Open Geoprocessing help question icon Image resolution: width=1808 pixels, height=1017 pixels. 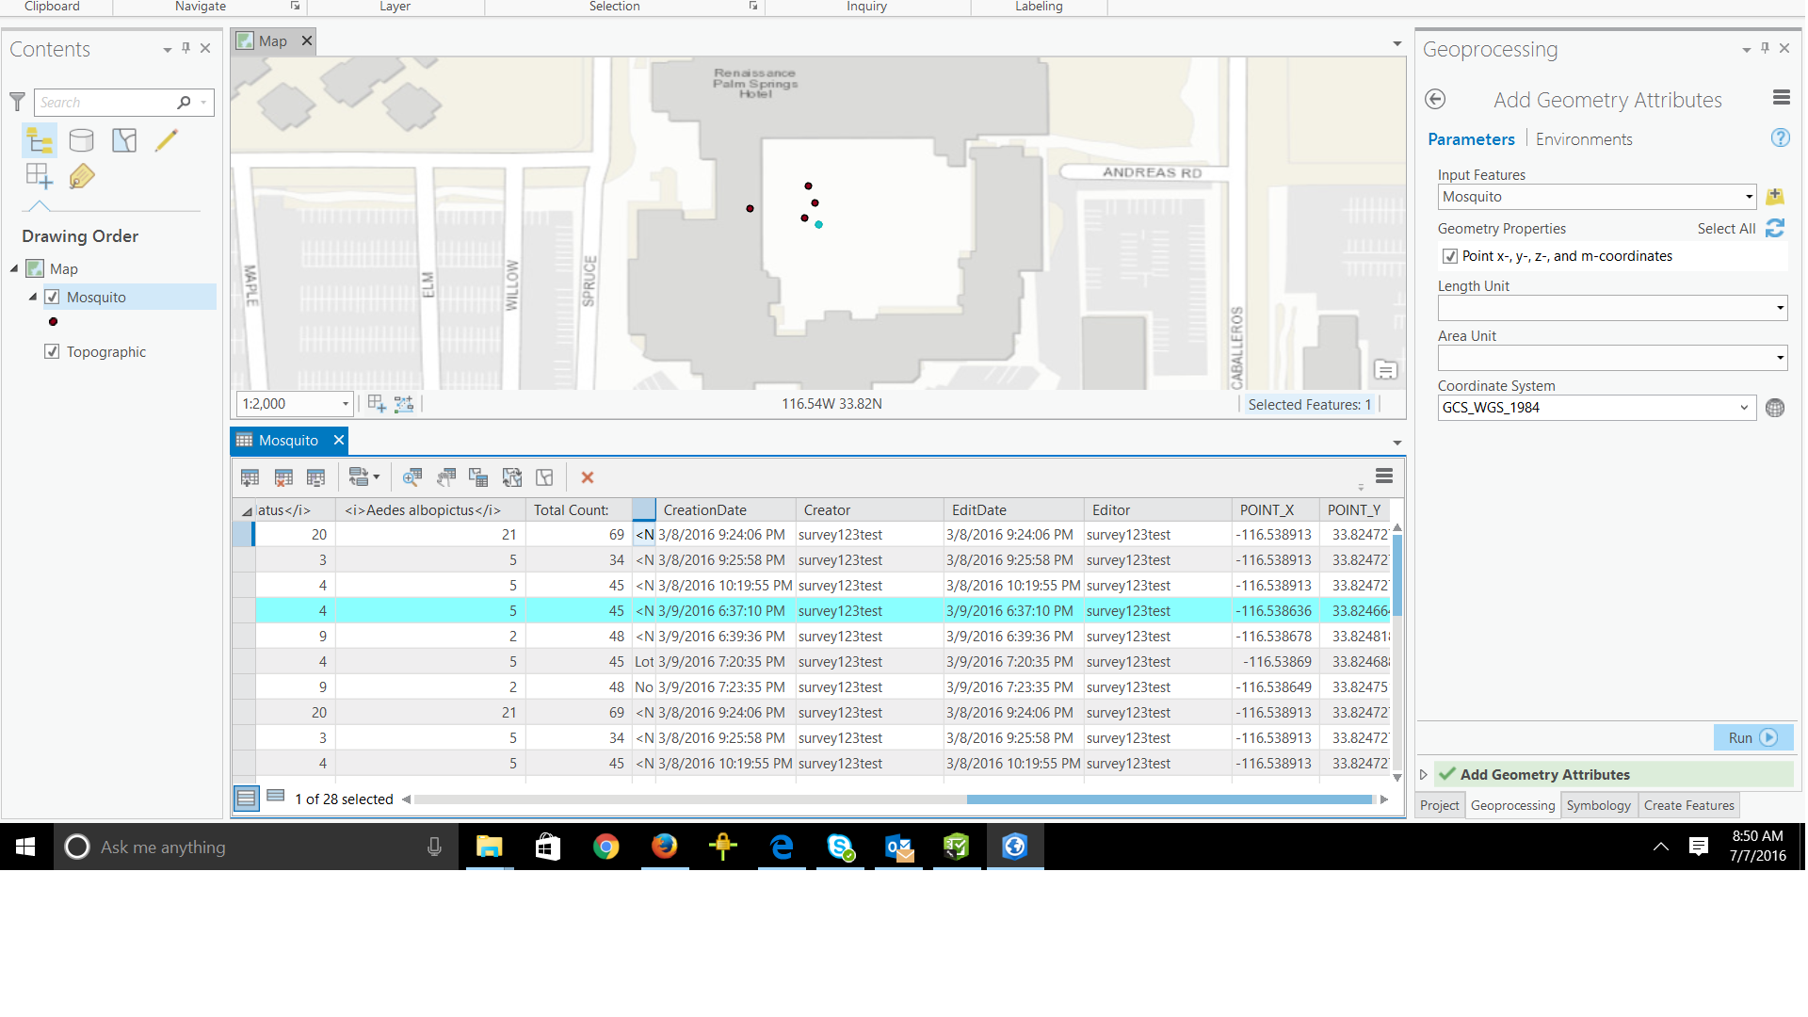click(1780, 138)
